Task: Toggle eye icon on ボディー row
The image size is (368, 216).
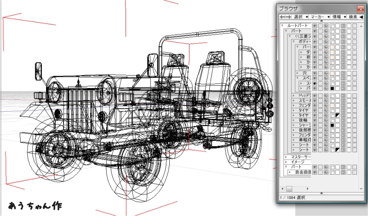Action: (x=315, y=42)
